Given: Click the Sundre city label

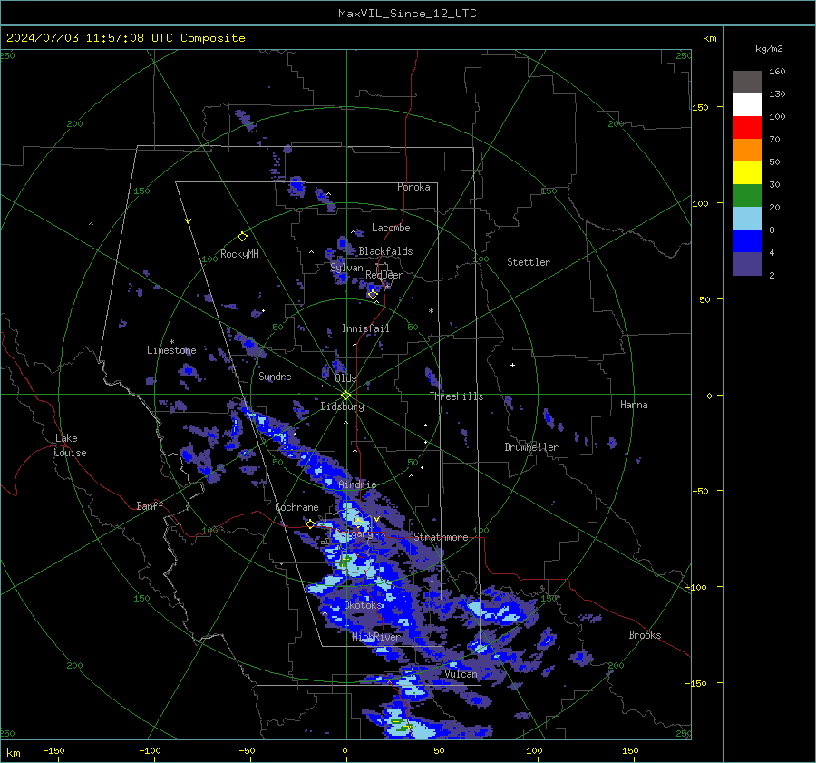Looking at the screenshot, I should point(275,377).
